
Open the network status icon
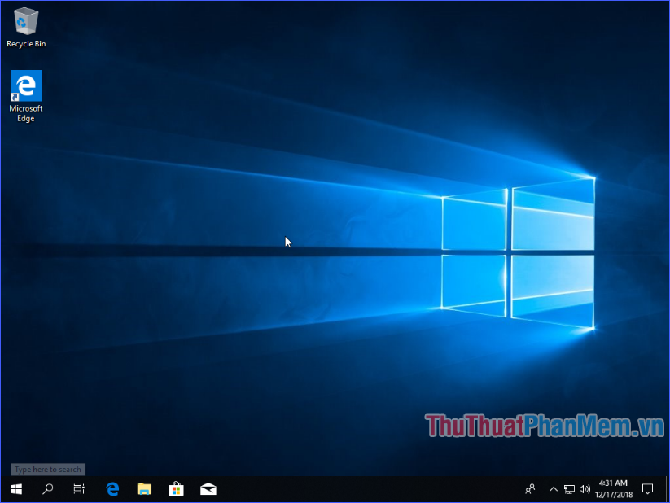pos(570,489)
